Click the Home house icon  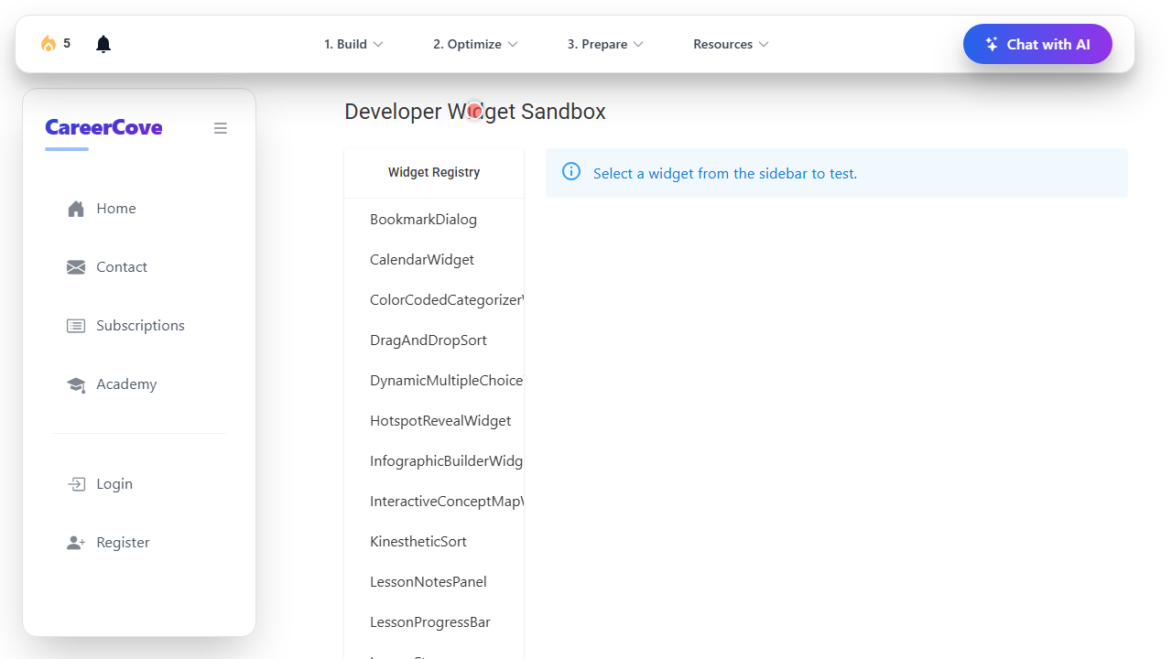click(76, 209)
